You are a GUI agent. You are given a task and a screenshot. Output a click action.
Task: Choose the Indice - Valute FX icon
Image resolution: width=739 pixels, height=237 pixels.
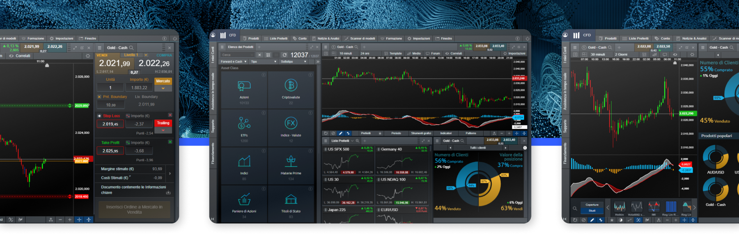click(291, 123)
